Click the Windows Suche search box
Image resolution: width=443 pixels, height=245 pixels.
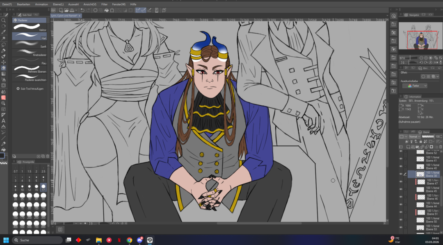[38, 240]
